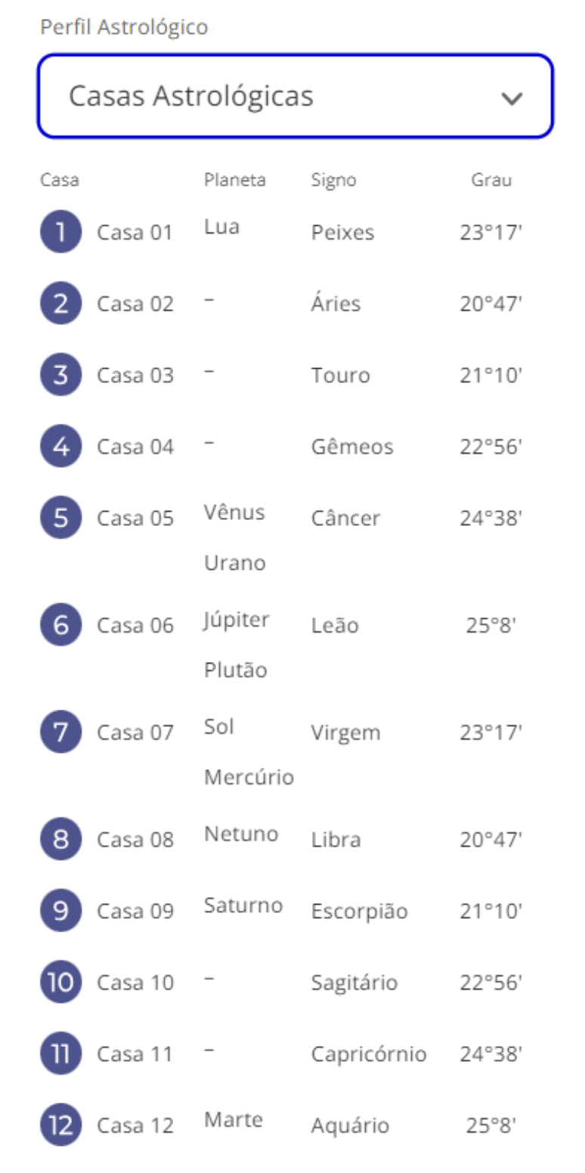Click the number 3 house badge
The width and height of the screenshot is (585, 1173).
[60, 375]
